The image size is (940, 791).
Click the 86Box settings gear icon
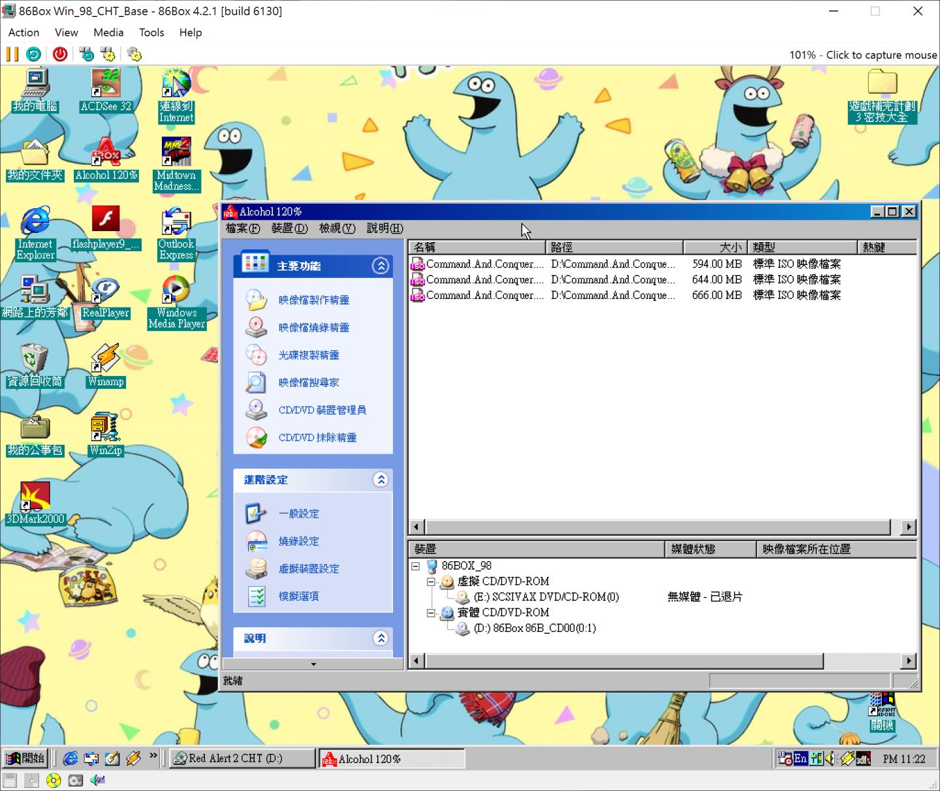[134, 54]
